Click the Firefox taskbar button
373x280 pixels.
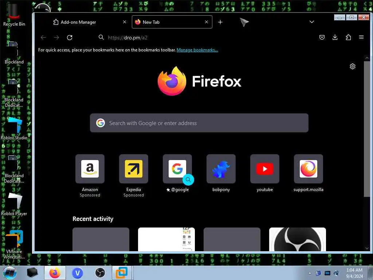click(x=55, y=273)
